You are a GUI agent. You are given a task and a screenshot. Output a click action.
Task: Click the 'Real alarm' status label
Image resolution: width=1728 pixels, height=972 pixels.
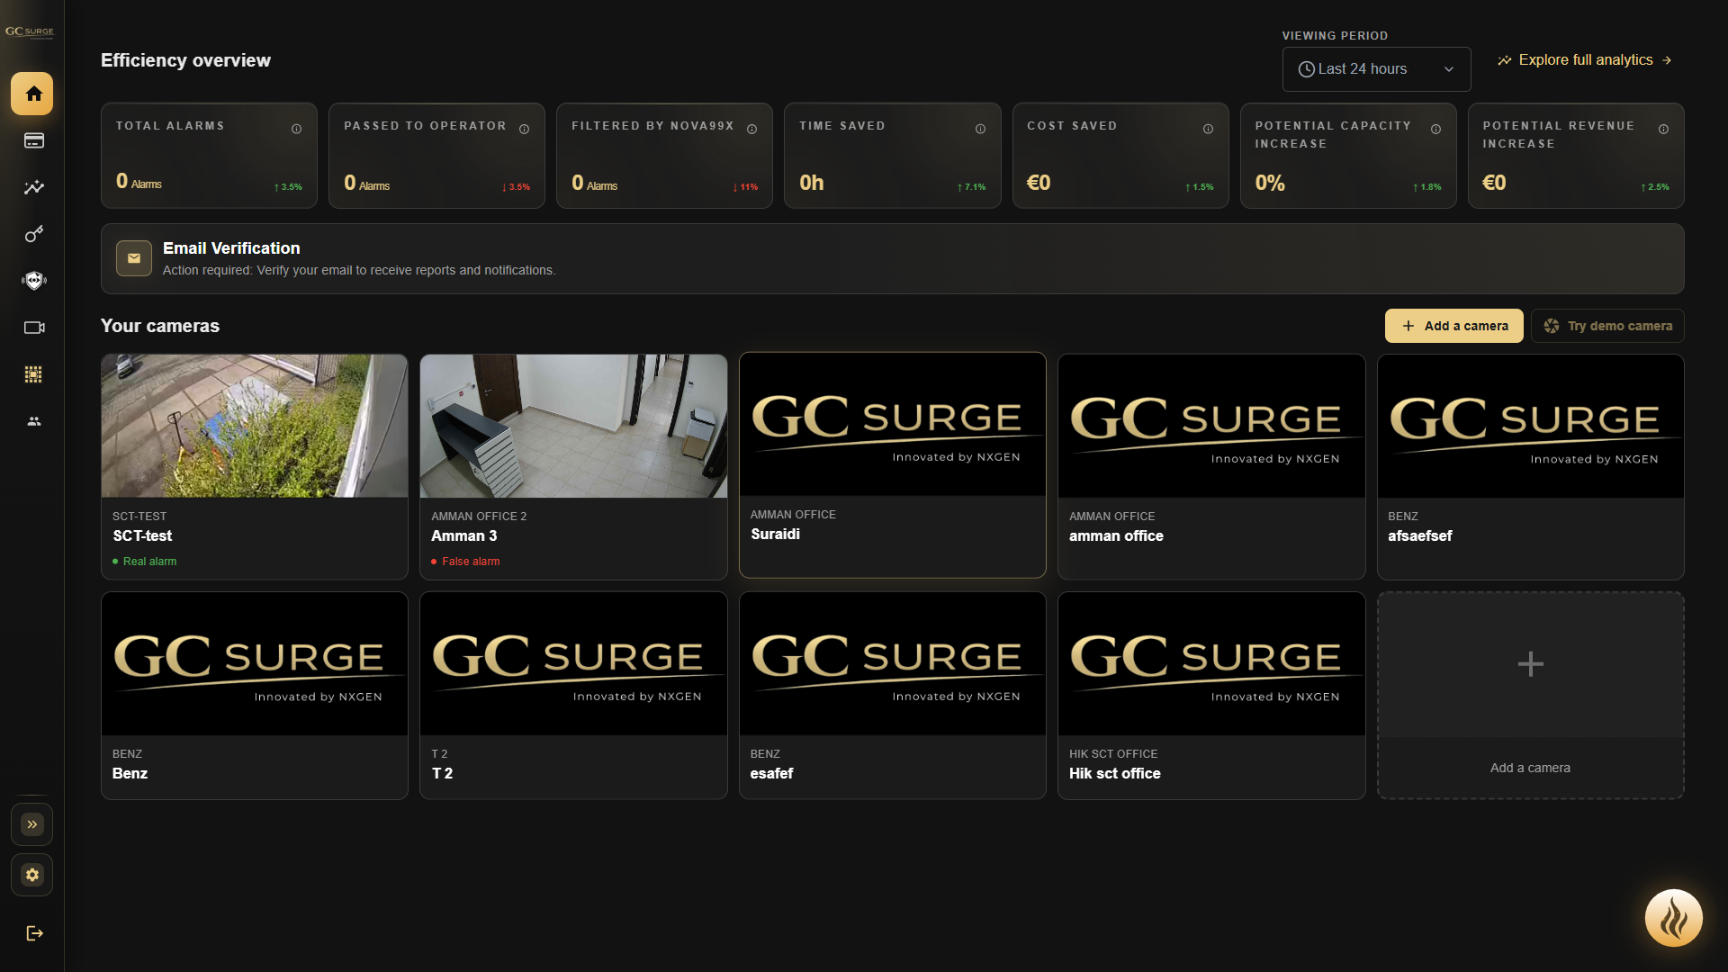coord(149,562)
